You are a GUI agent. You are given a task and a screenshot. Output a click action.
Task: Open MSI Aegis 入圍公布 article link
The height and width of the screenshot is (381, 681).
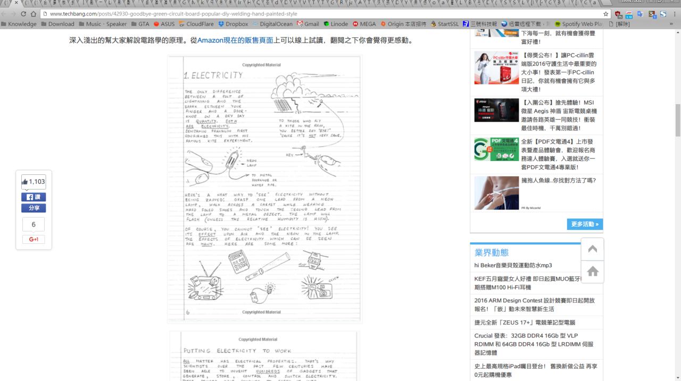(x=559, y=115)
